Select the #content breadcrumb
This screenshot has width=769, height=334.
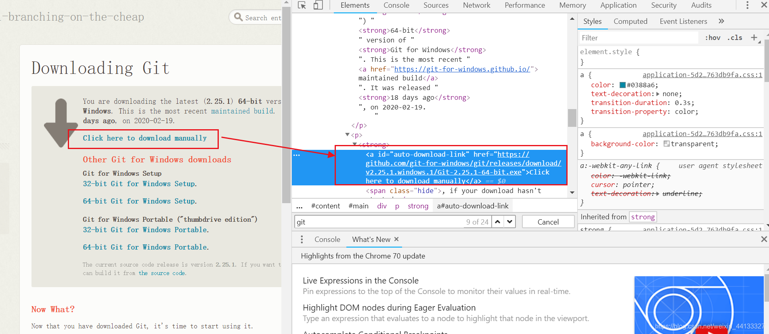point(325,206)
